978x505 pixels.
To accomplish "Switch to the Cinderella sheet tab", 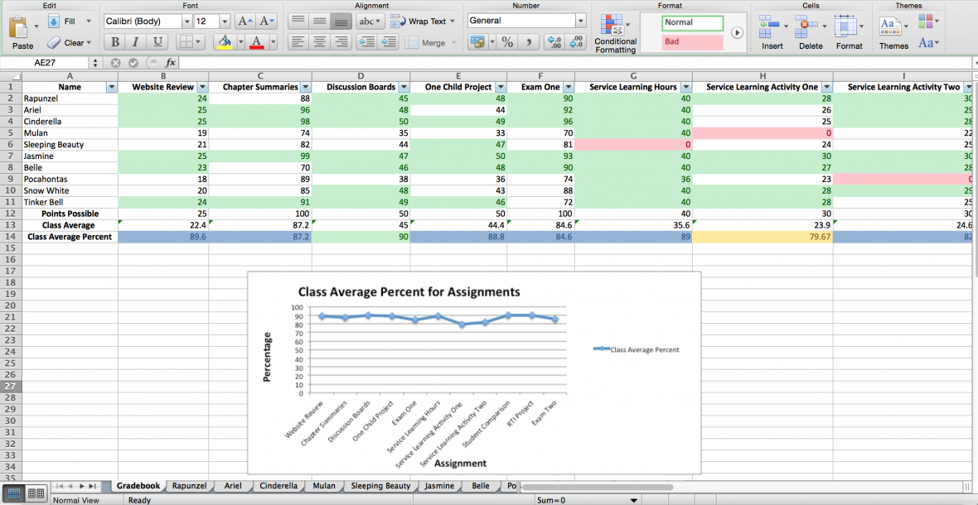I will click(278, 486).
